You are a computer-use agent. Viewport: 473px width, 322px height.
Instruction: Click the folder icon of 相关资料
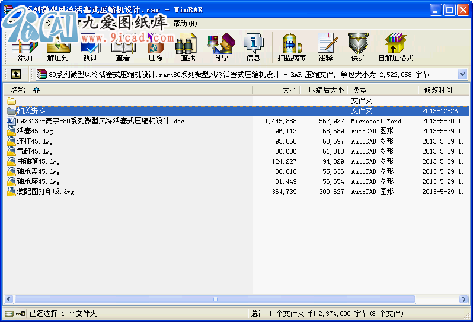[11, 111]
